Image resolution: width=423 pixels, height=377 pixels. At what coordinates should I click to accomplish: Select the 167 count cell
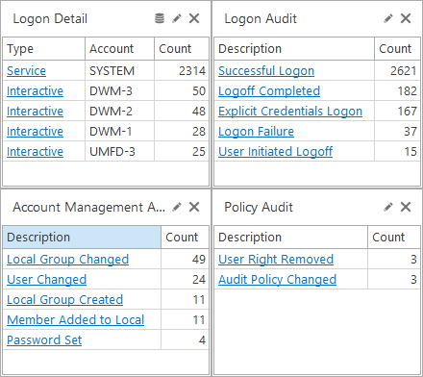tap(397, 112)
